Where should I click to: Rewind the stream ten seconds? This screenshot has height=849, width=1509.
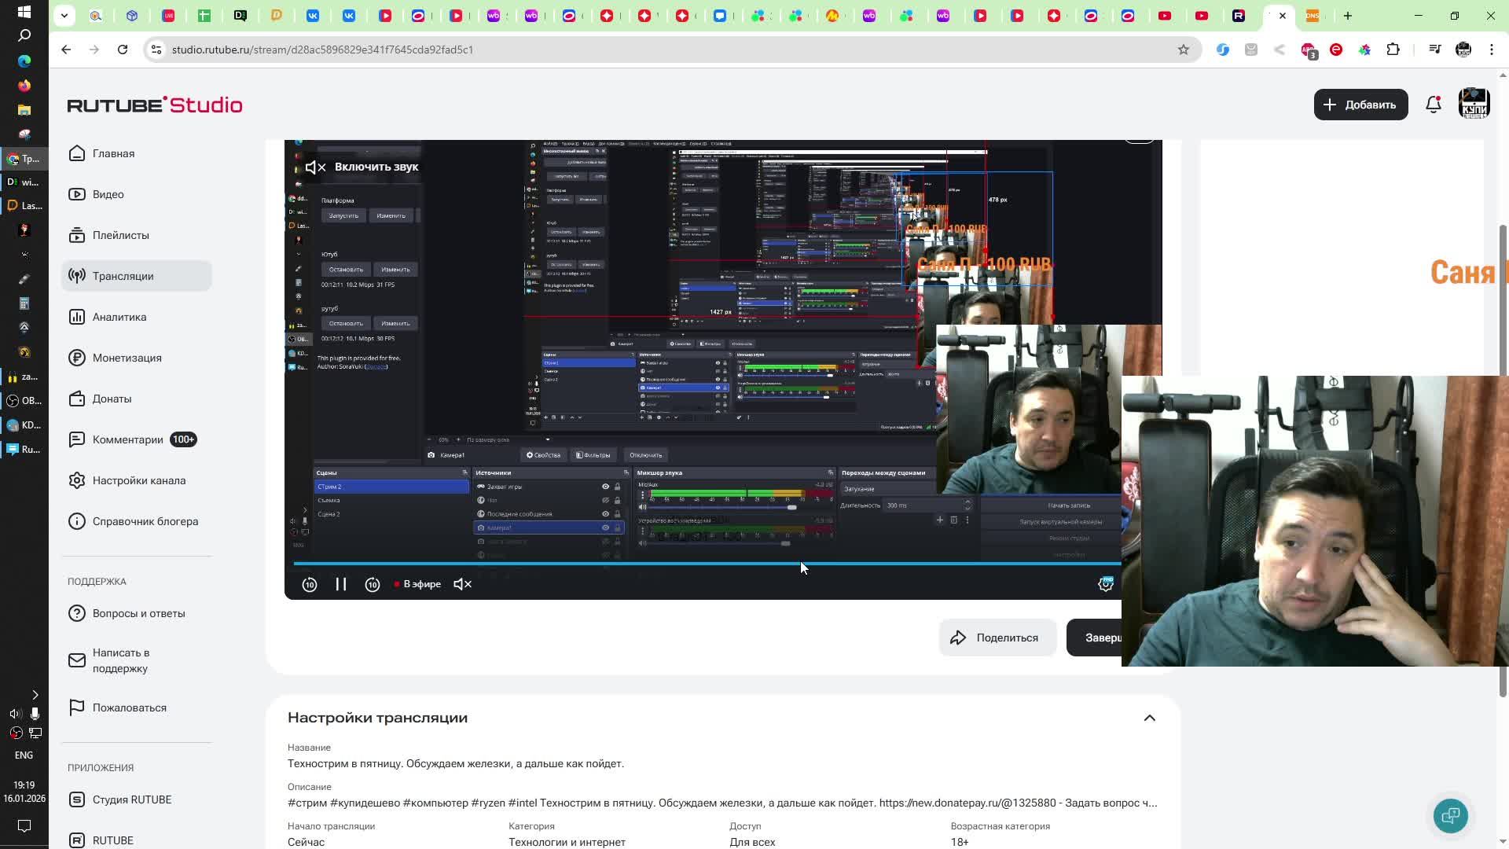[310, 584]
